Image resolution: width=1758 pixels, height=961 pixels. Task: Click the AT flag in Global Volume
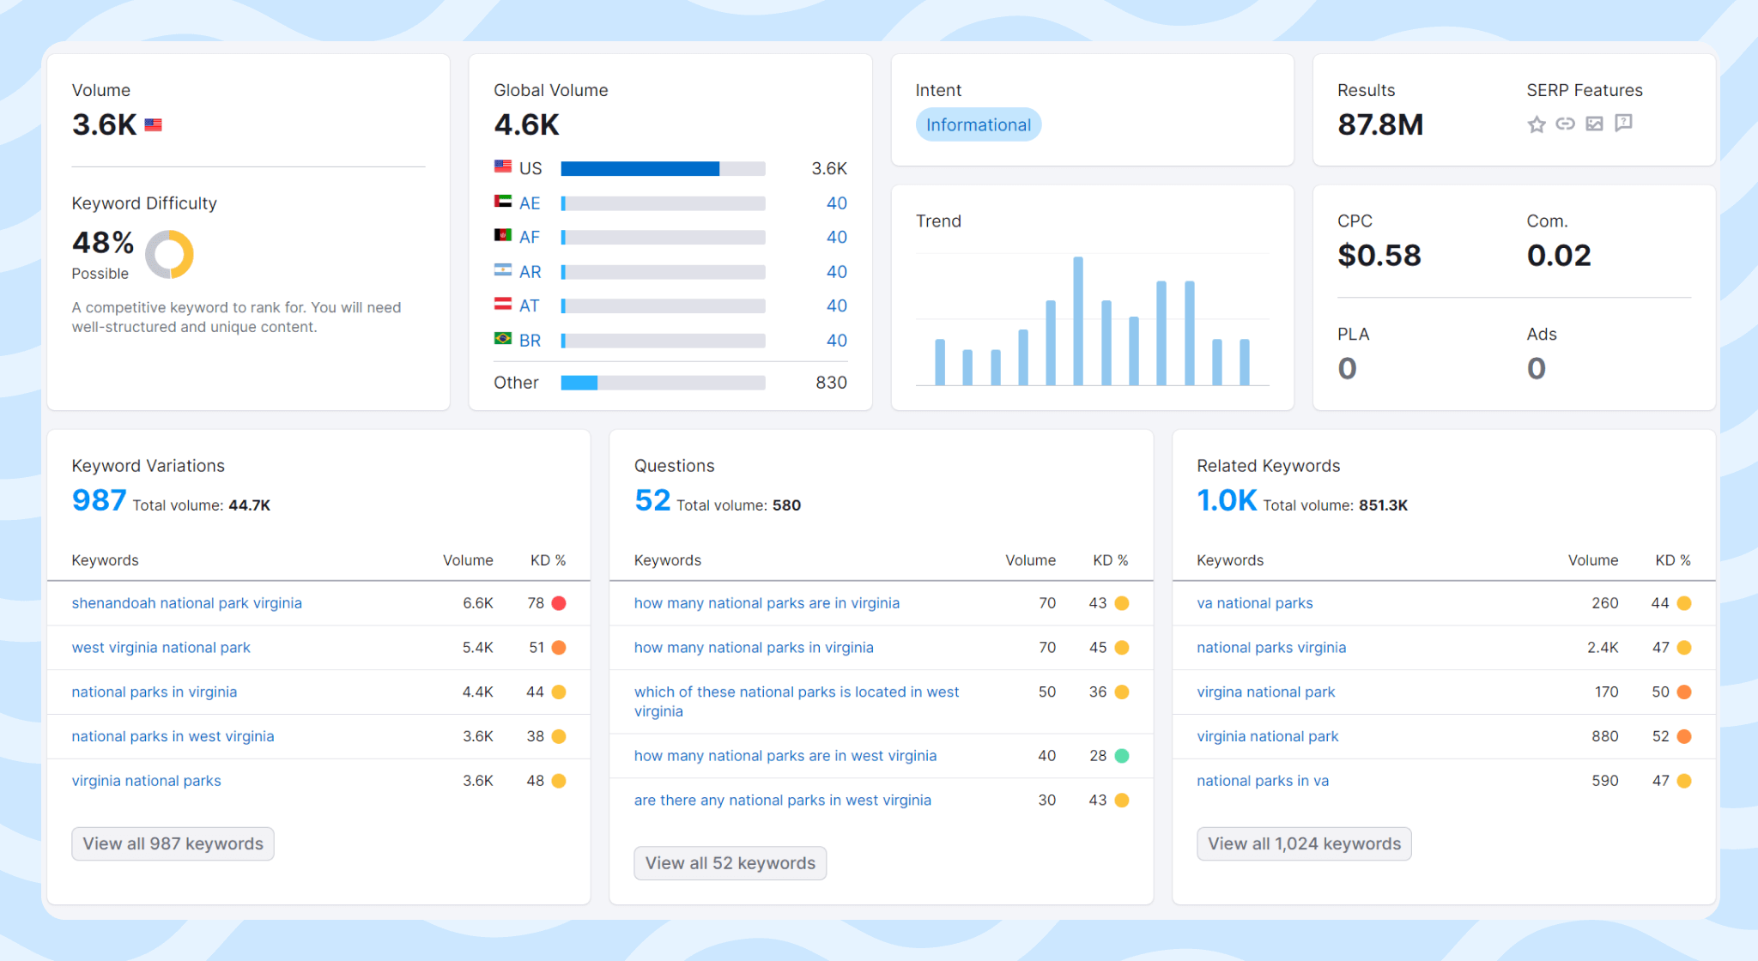click(x=503, y=305)
